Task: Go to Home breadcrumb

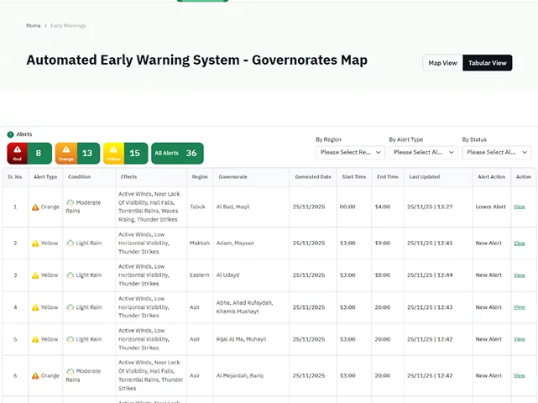Action: point(34,26)
